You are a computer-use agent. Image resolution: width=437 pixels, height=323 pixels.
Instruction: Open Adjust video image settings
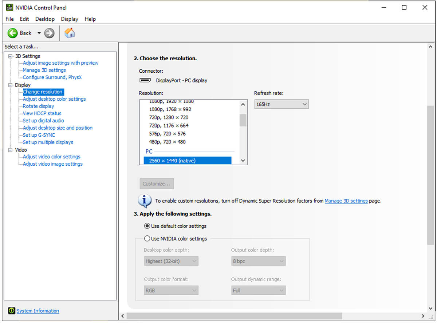53,164
